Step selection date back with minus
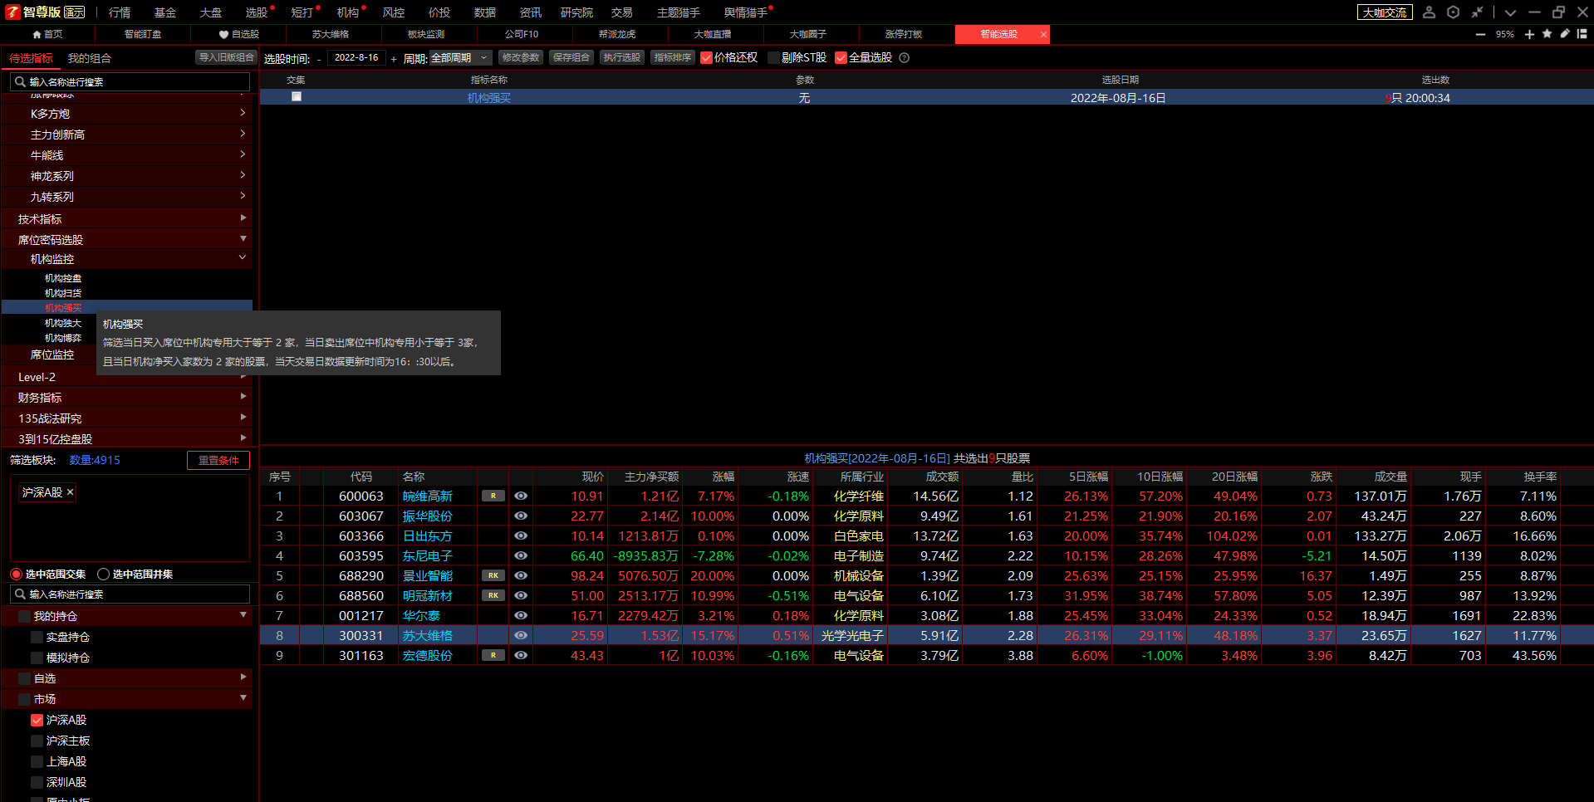The height and width of the screenshot is (802, 1594). pyautogui.click(x=319, y=59)
